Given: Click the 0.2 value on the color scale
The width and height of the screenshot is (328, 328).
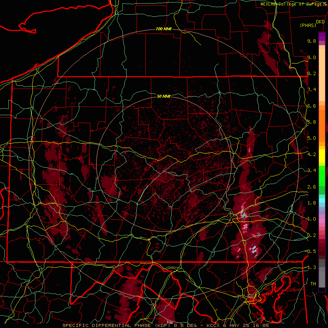Looking at the screenshot, I should [312, 235].
